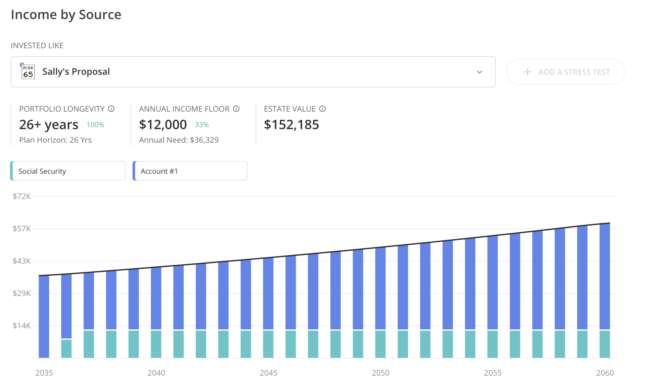The width and height of the screenshot is (650, 385).
Task: Click the $43K axis label
Action: [x=22, y=261]
